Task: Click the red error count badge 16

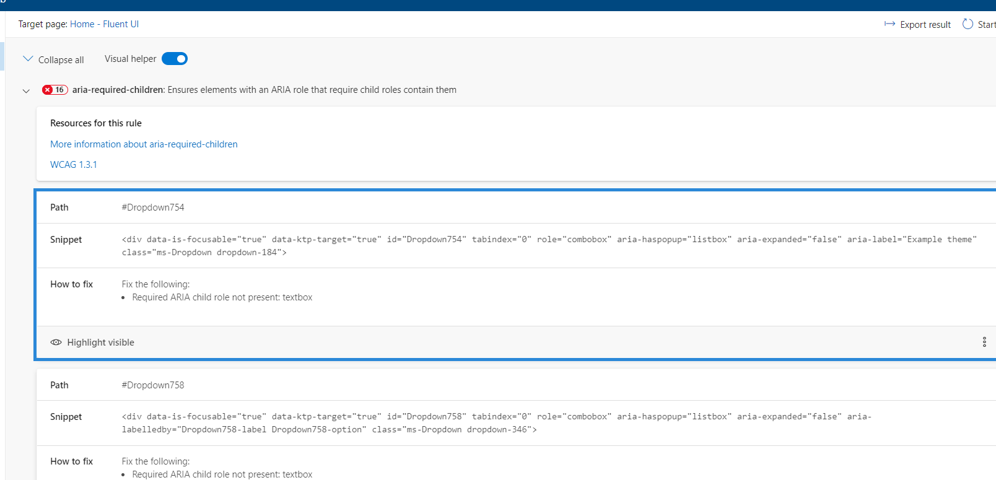Action: click(55, 90)
